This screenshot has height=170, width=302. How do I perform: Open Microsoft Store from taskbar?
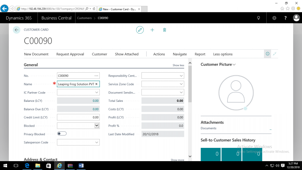tap(49, 166)
